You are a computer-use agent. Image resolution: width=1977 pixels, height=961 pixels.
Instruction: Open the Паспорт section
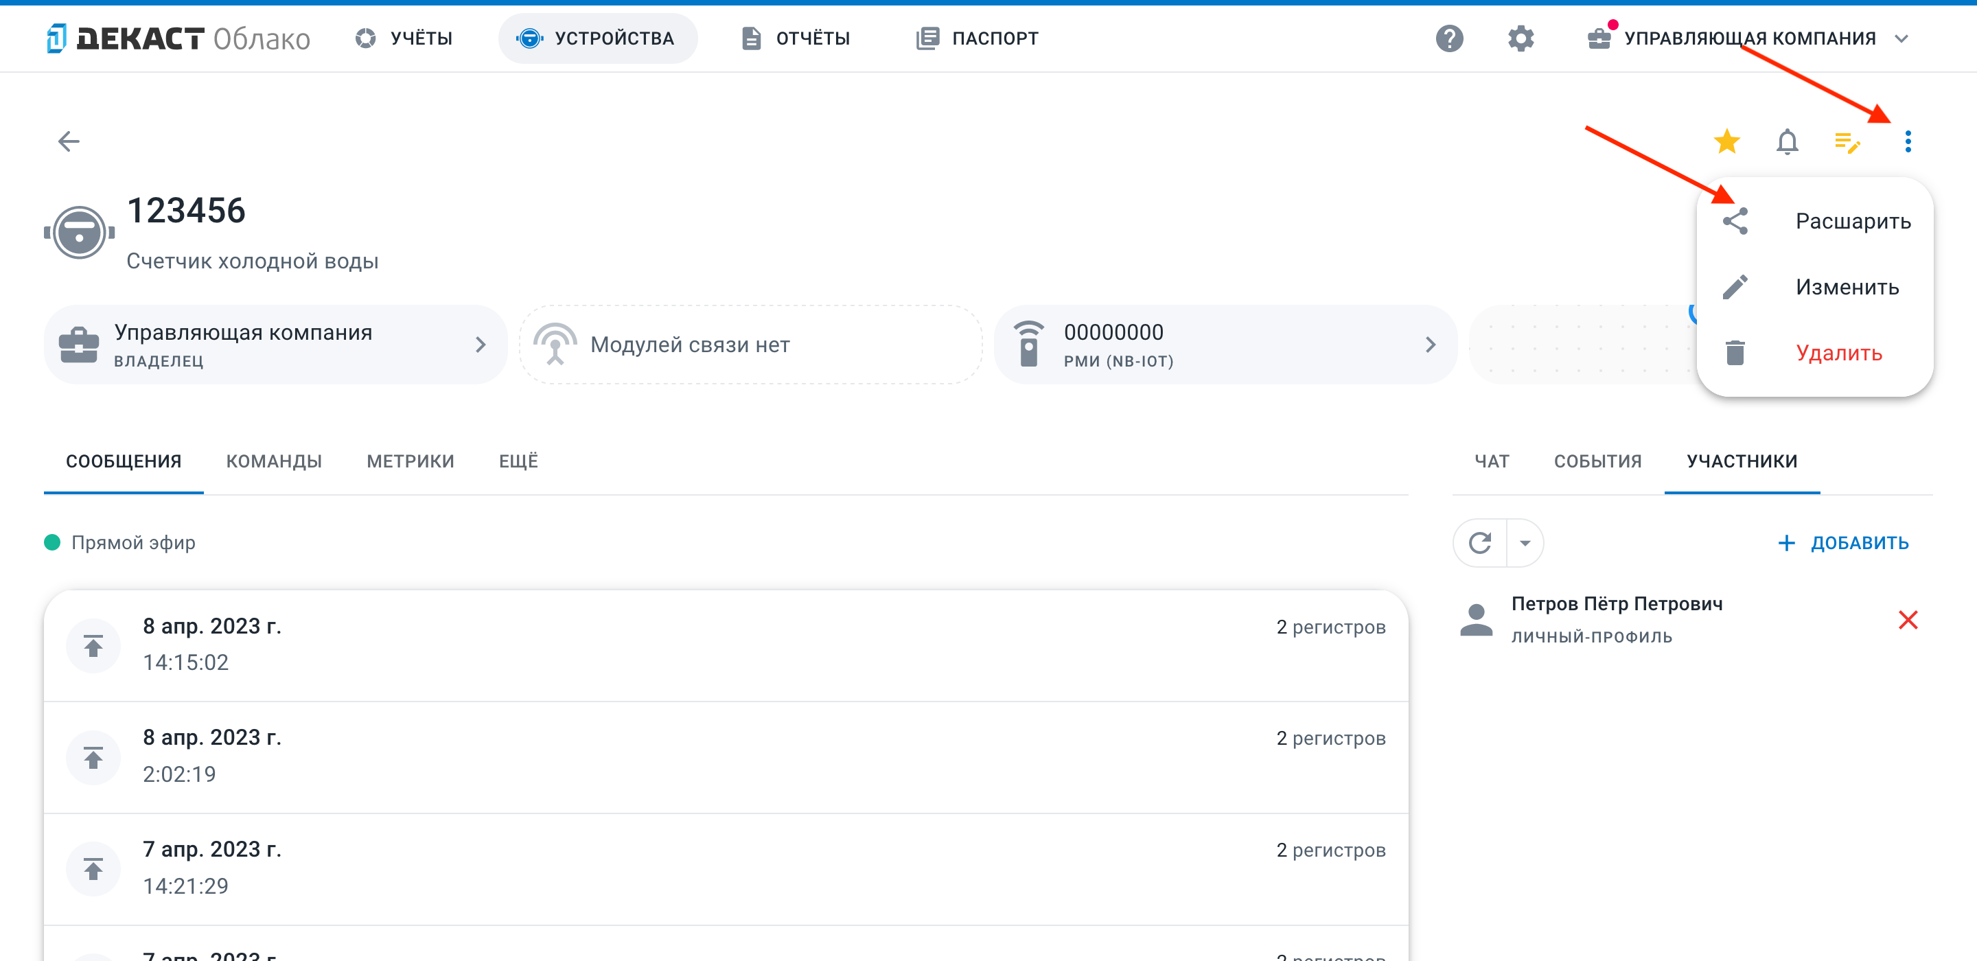click(x=977, y=38)
